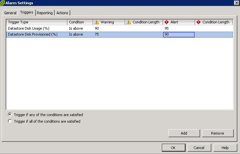Click the Remove button
Viewport: 240px width, 154px height.
[218, 133]
